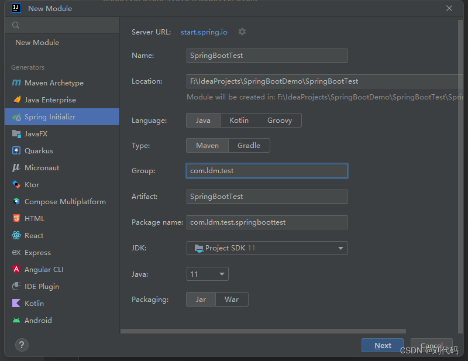Set project type to Gradle
This screenshot has height=361, width=468.
249,146
